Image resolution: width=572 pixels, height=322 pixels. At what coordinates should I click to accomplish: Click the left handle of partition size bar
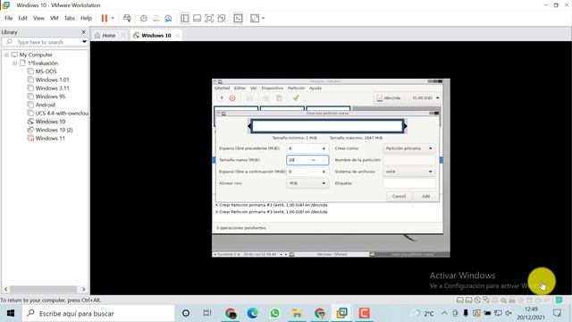coord(249,126)
